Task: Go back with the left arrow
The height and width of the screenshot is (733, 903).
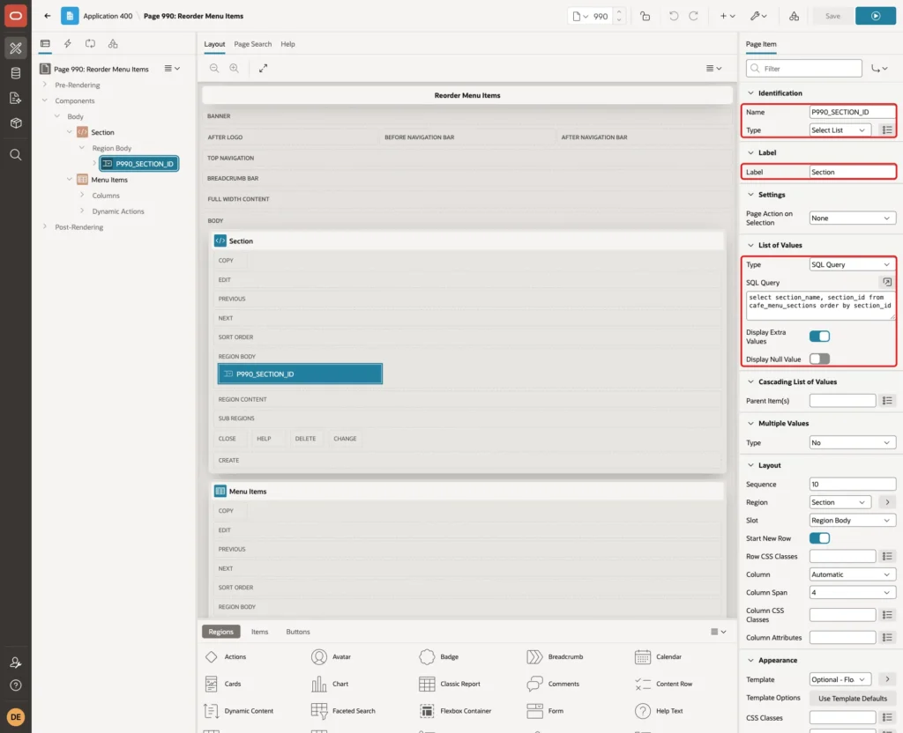Action: [x=48, y=16]
